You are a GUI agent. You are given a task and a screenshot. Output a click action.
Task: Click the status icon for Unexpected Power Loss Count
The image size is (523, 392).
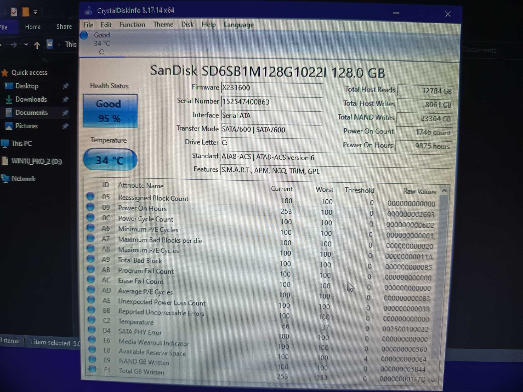click(91, 300)
